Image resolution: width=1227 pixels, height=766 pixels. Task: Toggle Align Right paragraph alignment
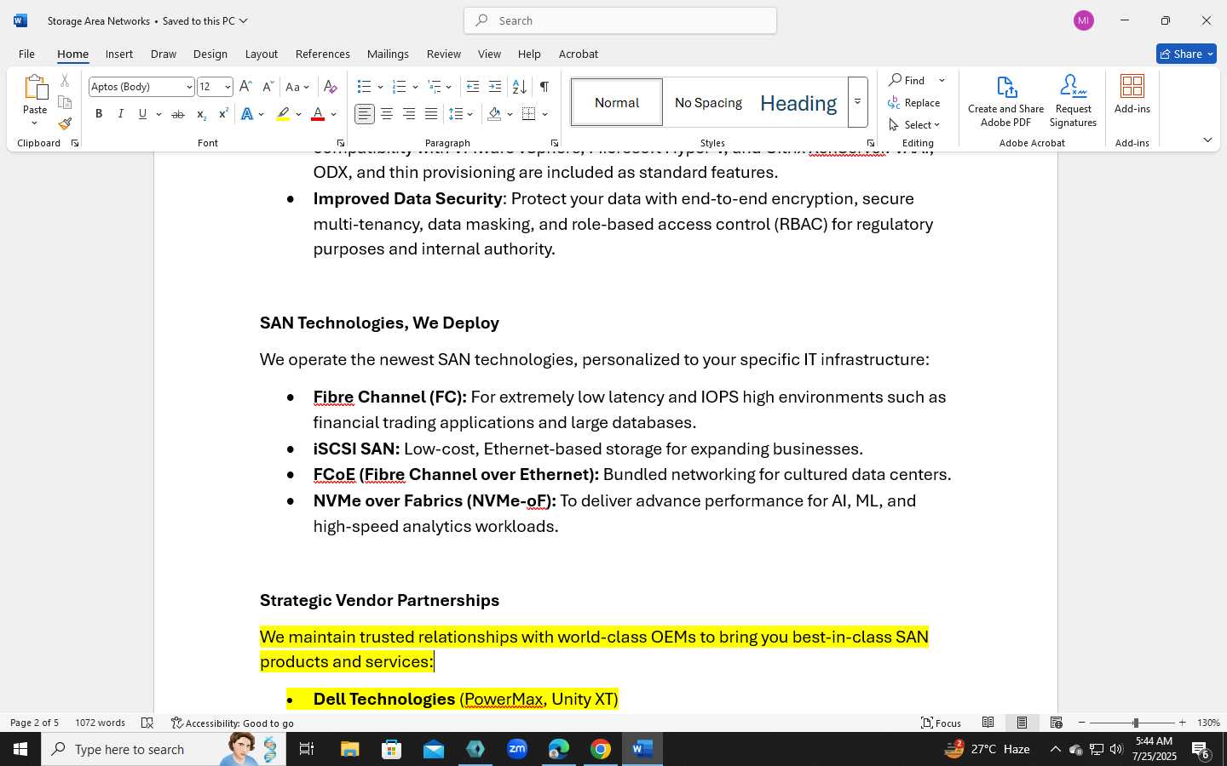click(409, 114)
